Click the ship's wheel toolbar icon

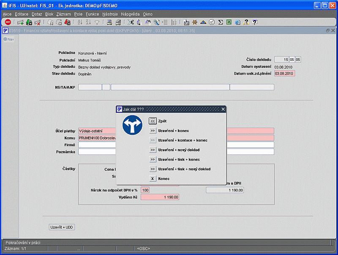195,22
